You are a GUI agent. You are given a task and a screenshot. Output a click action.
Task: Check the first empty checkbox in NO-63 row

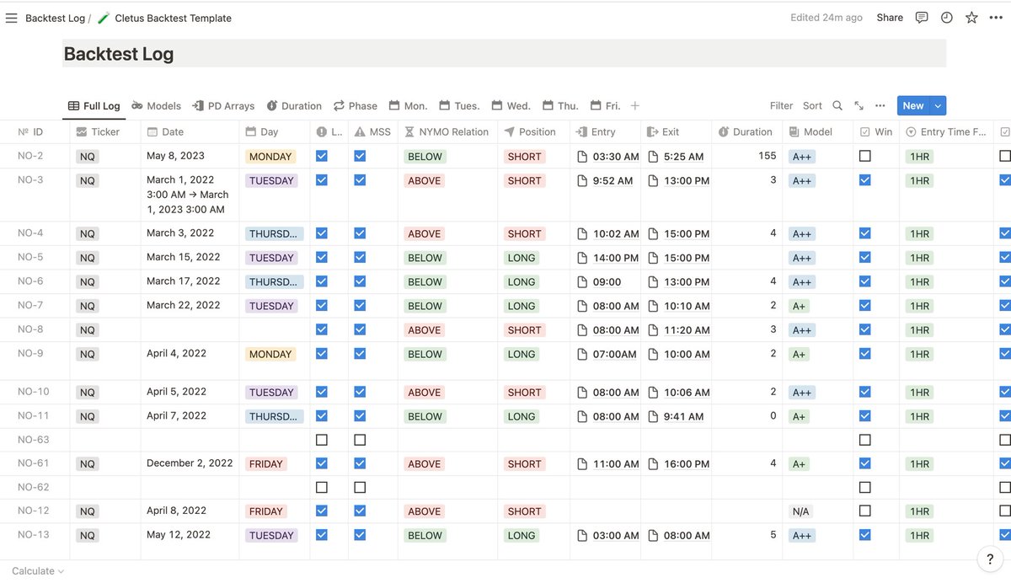pos(322,440)
